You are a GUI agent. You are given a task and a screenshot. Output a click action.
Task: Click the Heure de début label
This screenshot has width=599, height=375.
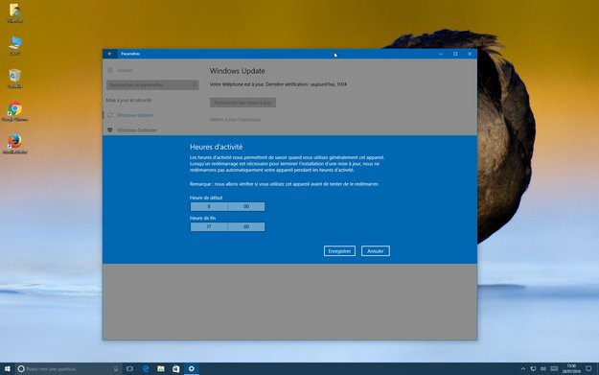point(206,198)
